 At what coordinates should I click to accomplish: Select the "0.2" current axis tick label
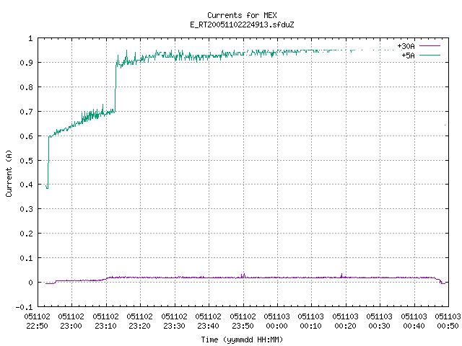26,234
